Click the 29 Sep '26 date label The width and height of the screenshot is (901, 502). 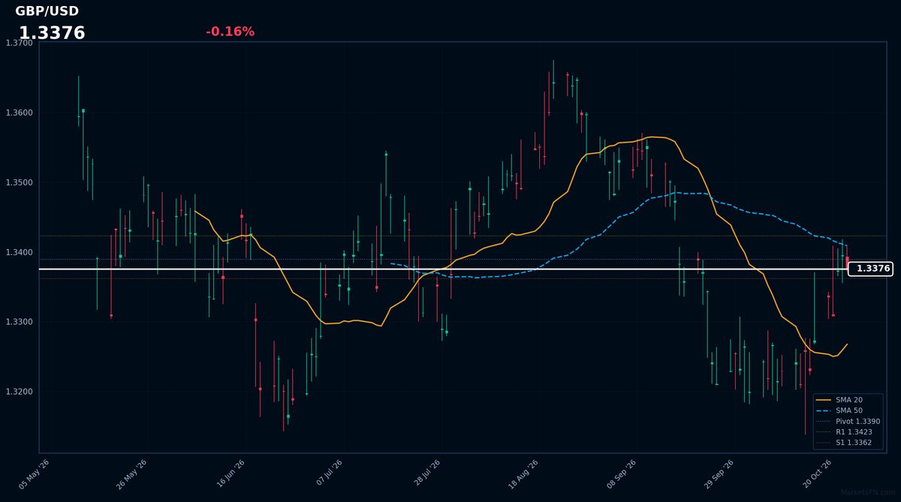click(x=720, y=474)
